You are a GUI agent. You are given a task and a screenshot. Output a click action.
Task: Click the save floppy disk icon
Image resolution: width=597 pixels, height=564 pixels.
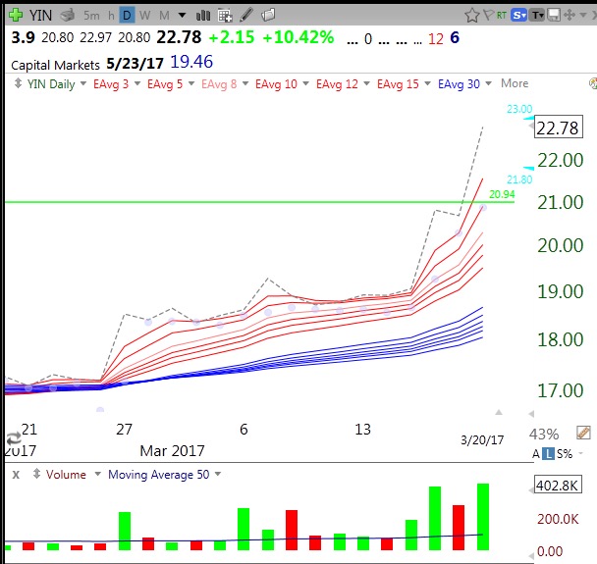(554, 16)
